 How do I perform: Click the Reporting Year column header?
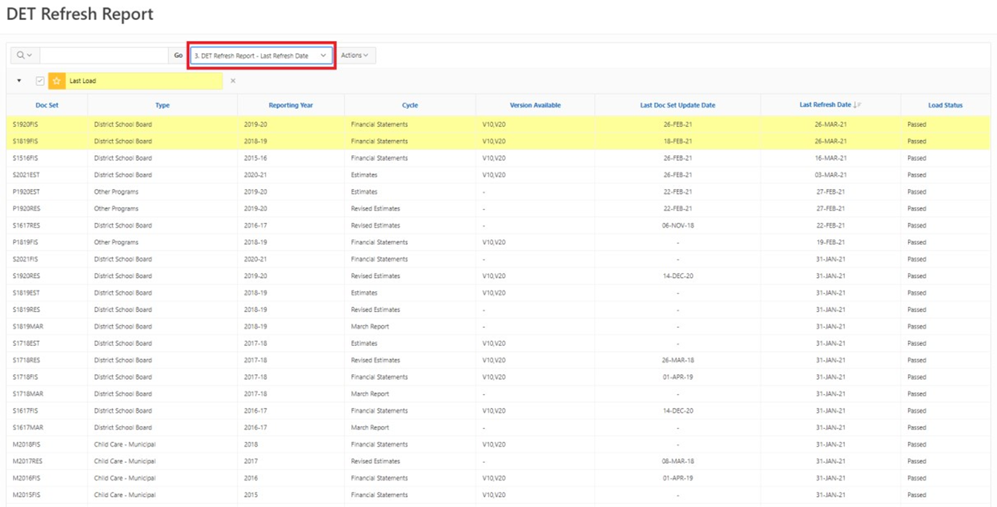pyautogui.click(x=290, y=105)
